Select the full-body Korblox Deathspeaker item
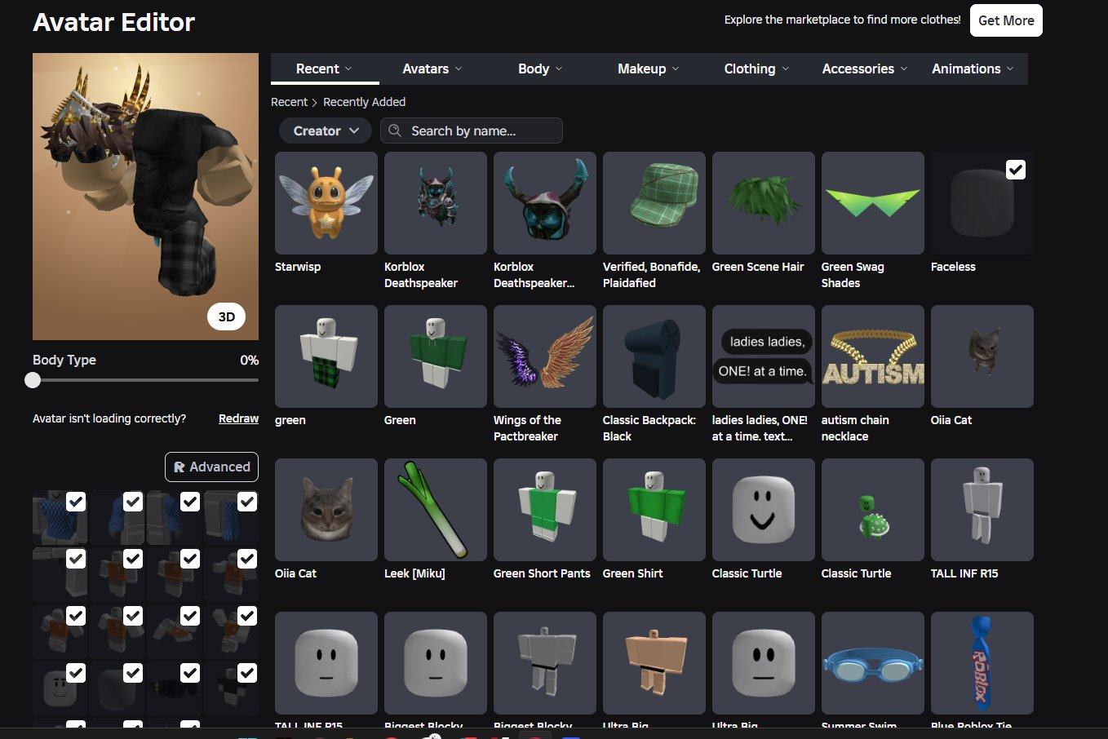This screenshot has height=739, width=1108. point(436,203)
